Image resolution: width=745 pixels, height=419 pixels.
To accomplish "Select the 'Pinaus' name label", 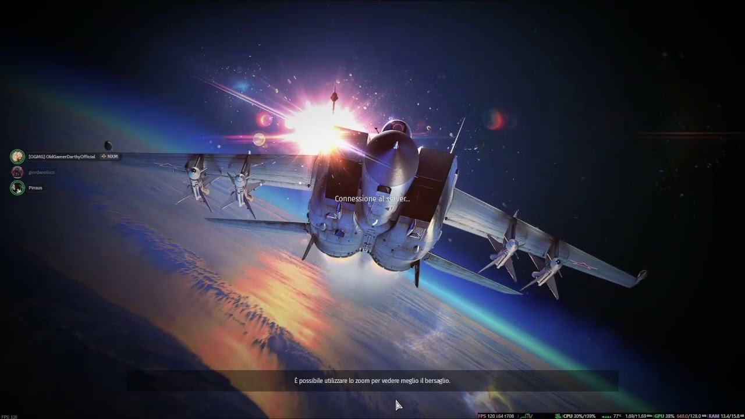I will 36,188.
